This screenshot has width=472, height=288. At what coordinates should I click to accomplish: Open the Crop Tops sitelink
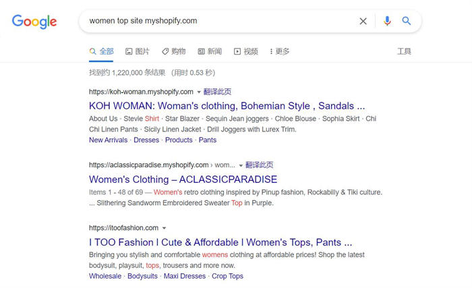[227, 277]
